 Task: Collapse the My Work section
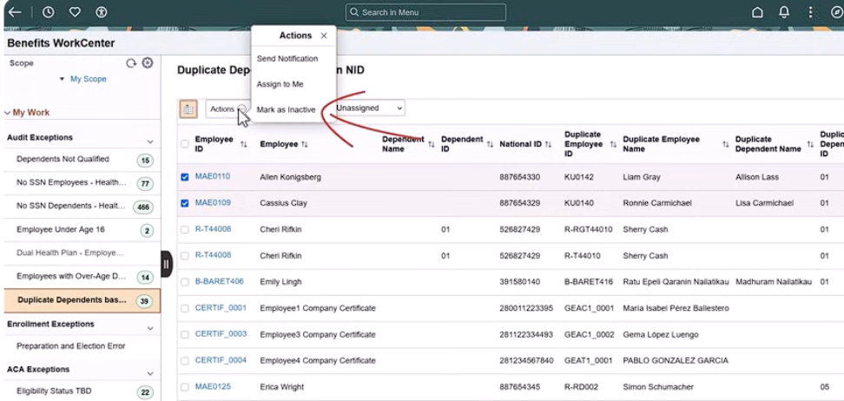(28, 113)
